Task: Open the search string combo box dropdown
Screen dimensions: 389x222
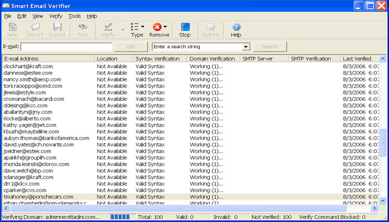Action: 245,47
